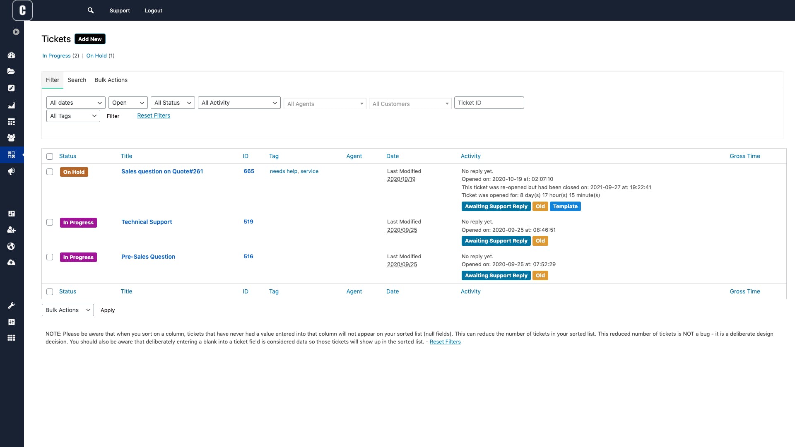Open the dashboard gauge icon in sidebar

12,55
